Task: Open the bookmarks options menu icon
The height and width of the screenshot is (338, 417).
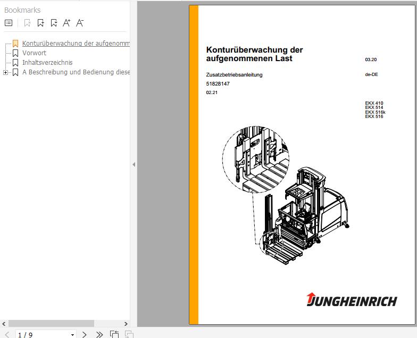Action: 9,23
